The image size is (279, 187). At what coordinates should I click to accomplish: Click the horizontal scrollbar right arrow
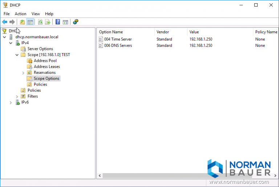click(276, 176)
